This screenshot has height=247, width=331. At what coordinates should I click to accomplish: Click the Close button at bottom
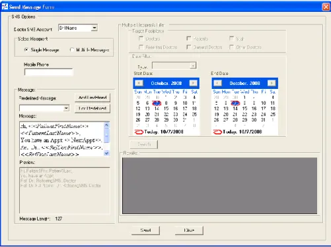(189, 231)
